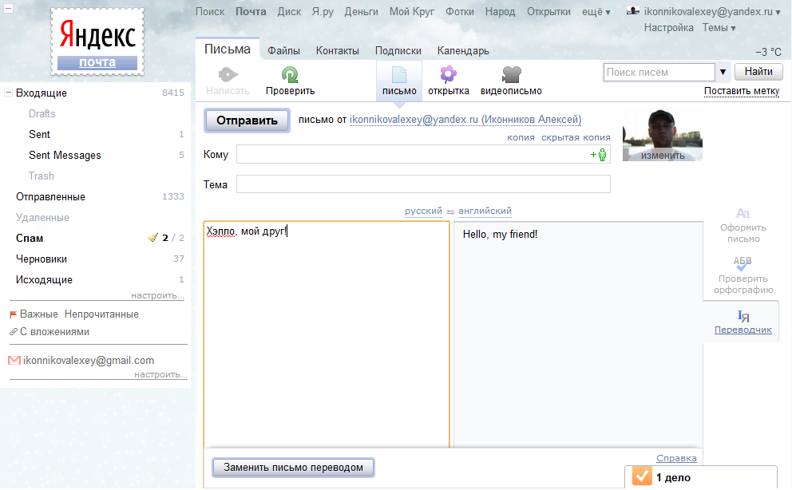Choose target language английский
The height and width of the screenshot is (490, 792).
click(485, 211)
